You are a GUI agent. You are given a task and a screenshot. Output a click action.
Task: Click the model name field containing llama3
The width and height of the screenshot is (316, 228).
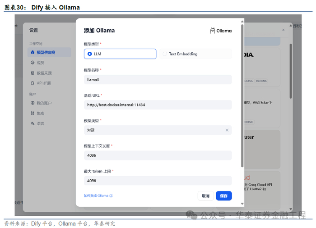click(x=158, y=80)
